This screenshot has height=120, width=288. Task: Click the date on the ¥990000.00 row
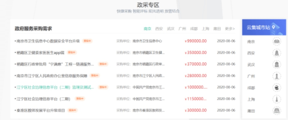pyautogui.click(x=226, y=41)
